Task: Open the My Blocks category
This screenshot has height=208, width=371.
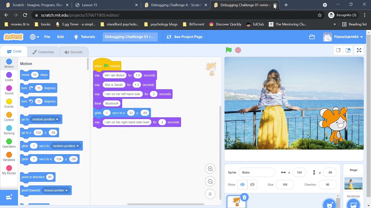Action: point(9,170)
